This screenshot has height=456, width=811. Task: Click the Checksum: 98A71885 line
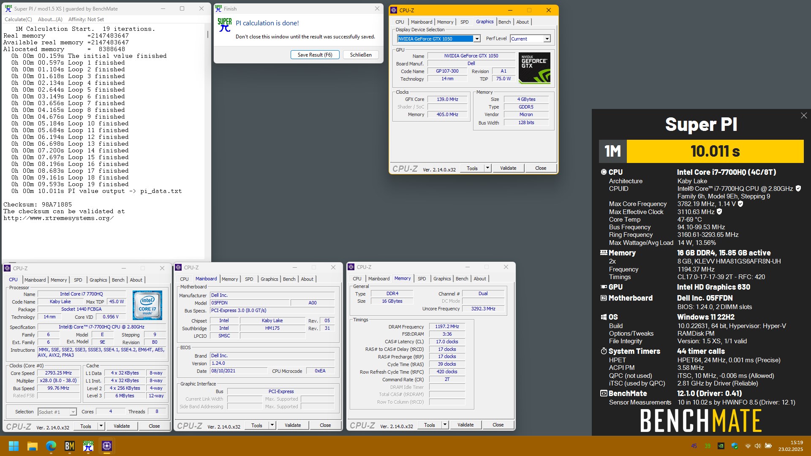coord(38,204)
